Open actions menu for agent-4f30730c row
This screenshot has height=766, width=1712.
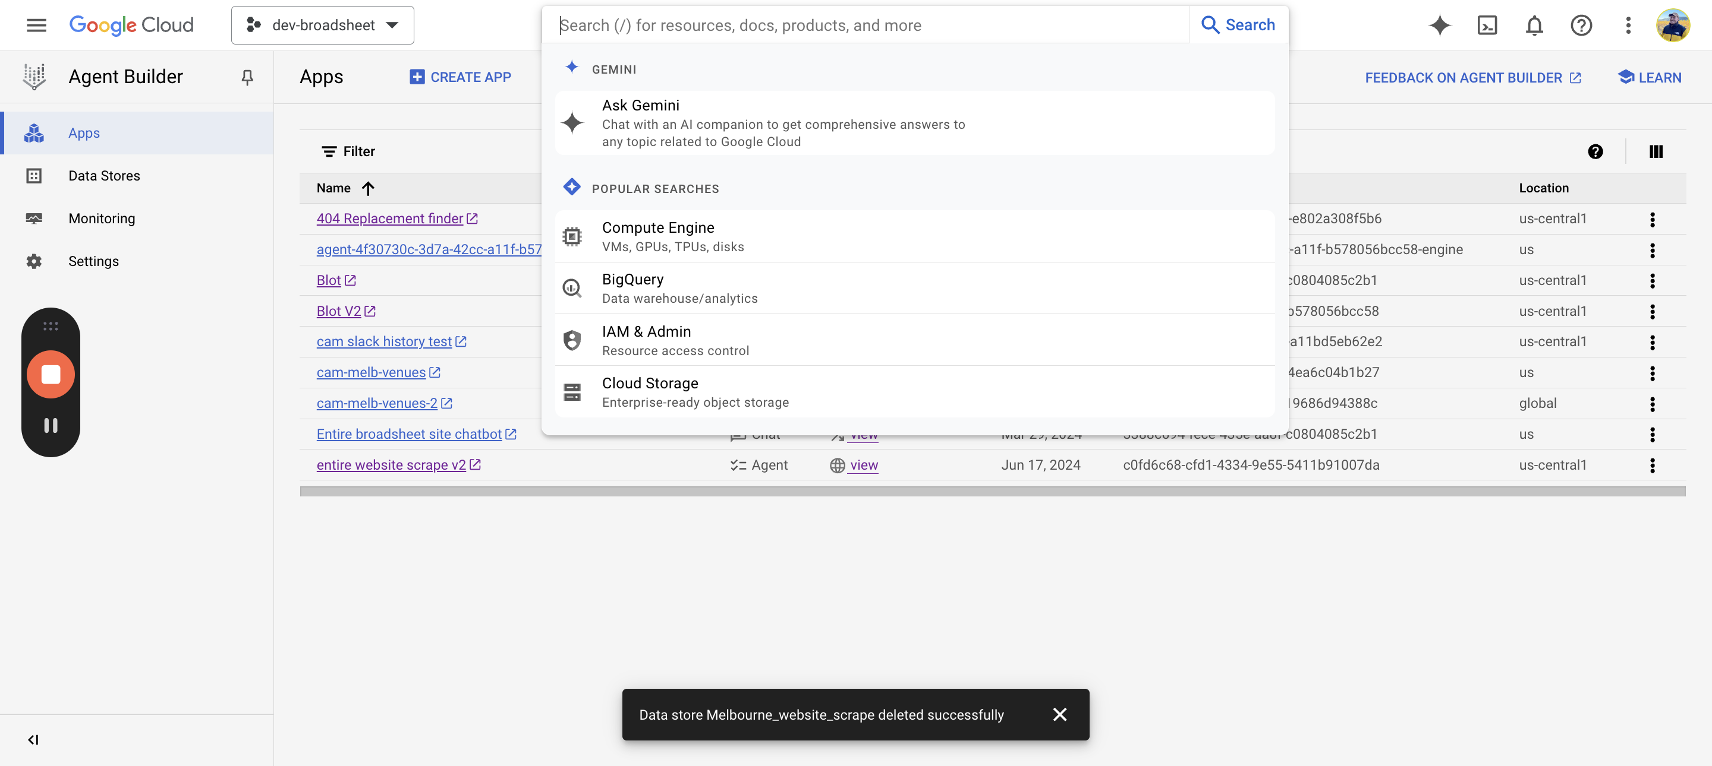(1651, 249)
